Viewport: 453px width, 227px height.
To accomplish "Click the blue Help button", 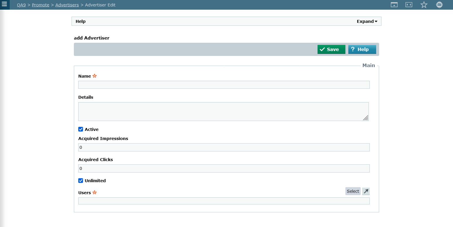I will tap(362, 50).
